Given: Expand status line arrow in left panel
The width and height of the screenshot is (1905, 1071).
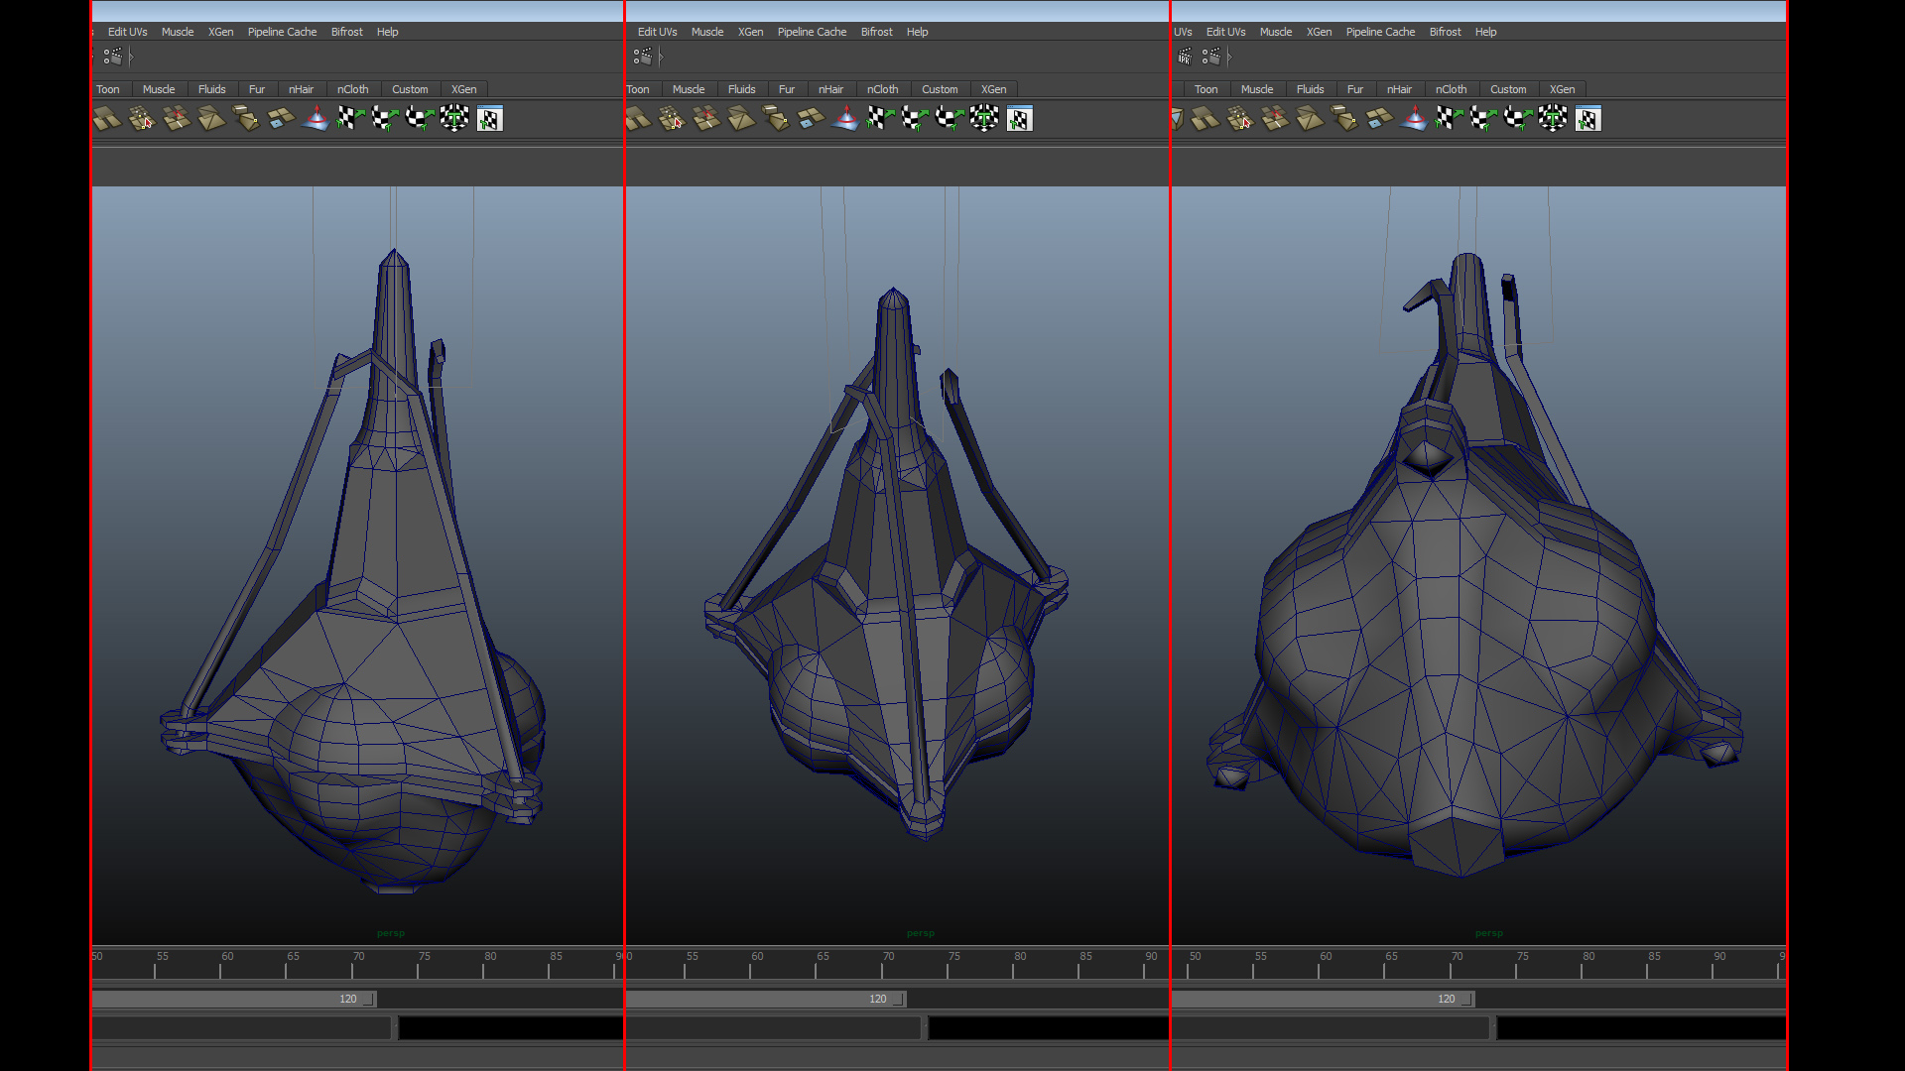Looking at the screenshot, I should coord(131,57).
